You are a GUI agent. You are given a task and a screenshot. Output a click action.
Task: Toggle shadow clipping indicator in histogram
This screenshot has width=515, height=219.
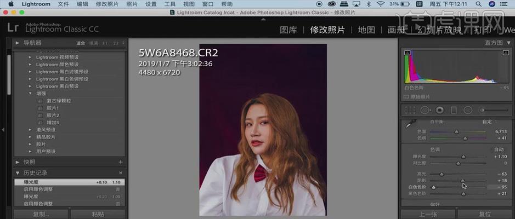click(408, 53)
